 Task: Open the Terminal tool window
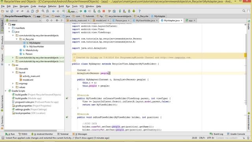[63, 134]
